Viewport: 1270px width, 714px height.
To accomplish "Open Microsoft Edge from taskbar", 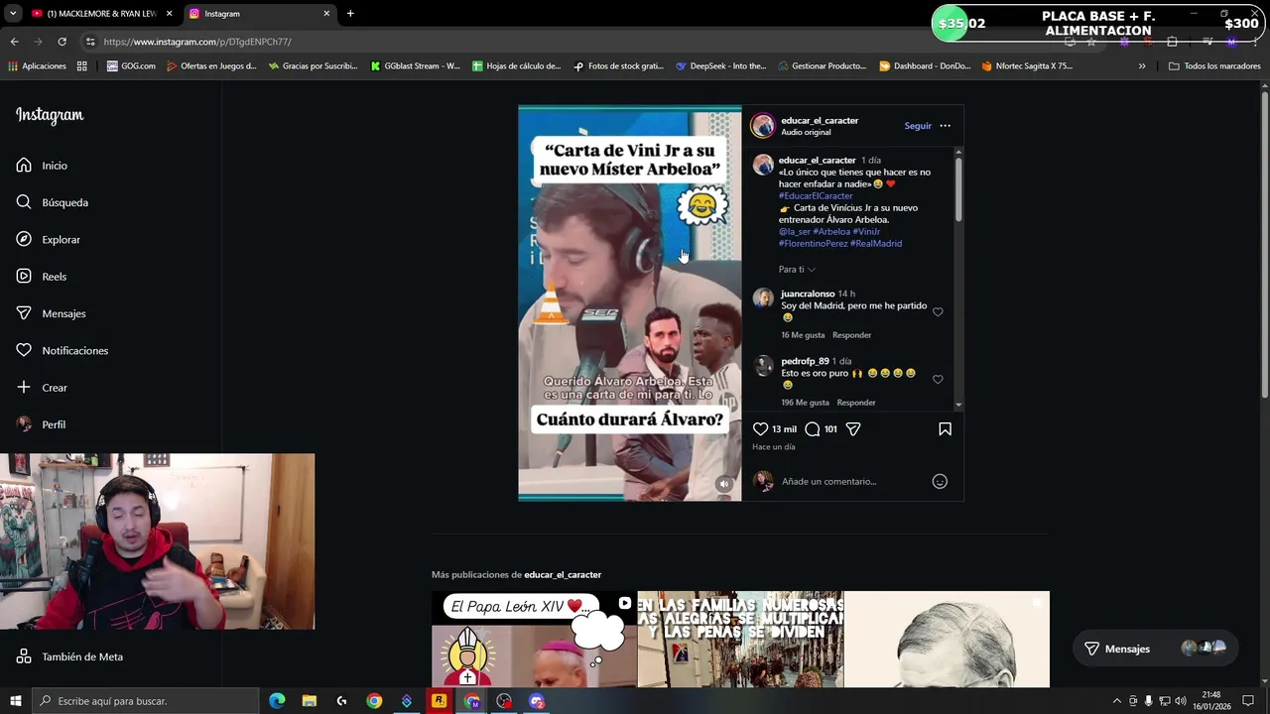I will pyautogui.click(x=277, y=701).
